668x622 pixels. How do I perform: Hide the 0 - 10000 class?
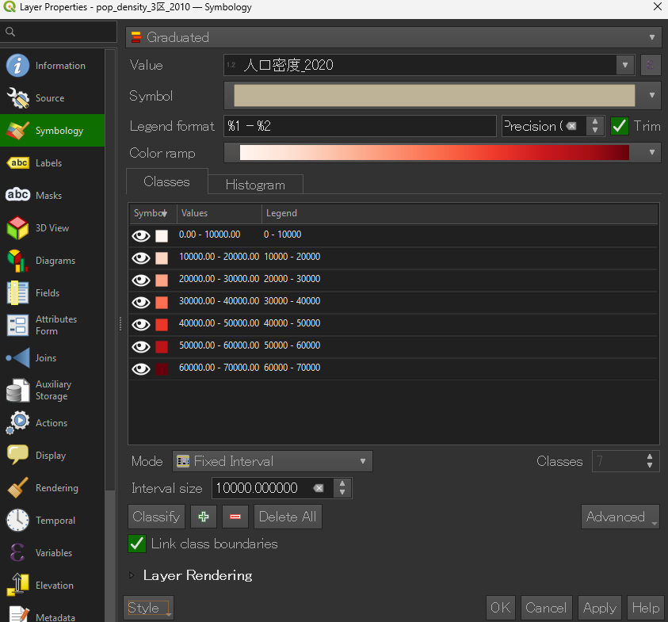(x=141, y=235)
